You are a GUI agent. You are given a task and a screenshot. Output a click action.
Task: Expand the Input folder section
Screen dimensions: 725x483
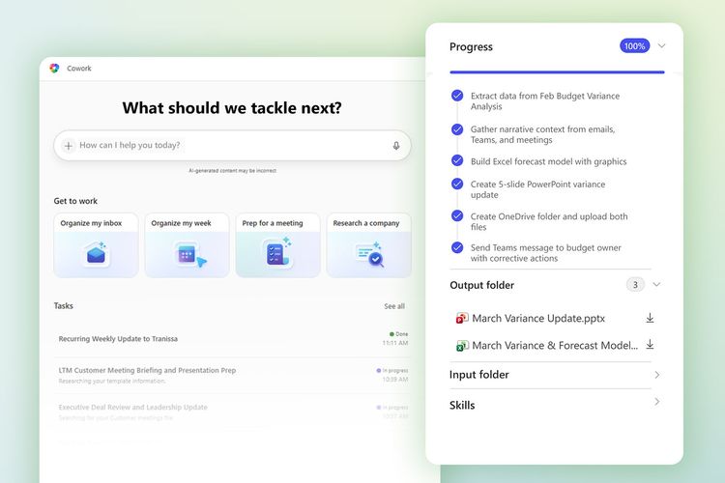point(657,375)
